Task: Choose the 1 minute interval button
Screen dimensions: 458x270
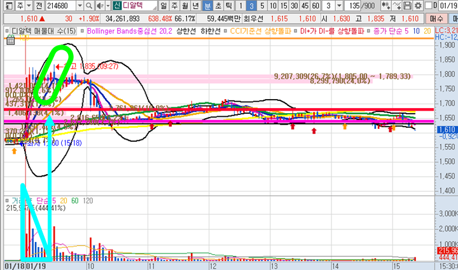Action: (240, 6)
